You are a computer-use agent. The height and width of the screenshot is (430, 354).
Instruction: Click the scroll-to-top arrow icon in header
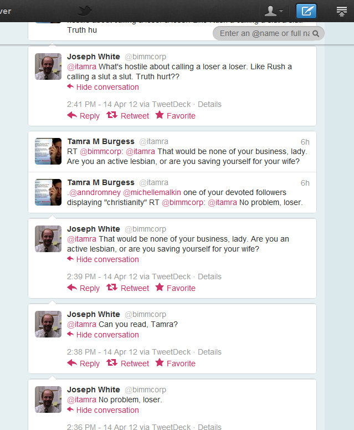[x=342, y=11]
